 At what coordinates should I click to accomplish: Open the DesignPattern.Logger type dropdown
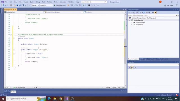coord(64,12)
